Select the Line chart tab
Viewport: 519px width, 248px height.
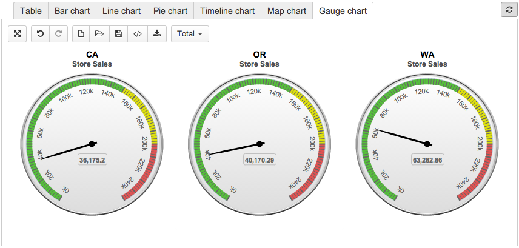[x=121, y=11]
